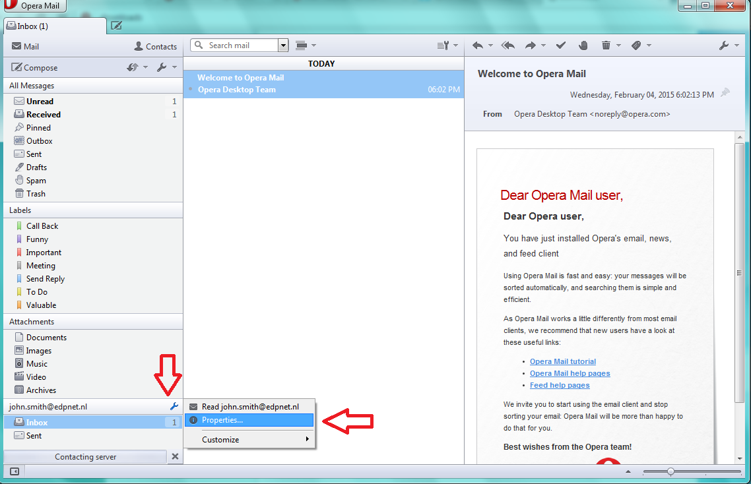This screenshot has width=751, height=484.
Task: Show Archives attachments
Action: (94, 390)
